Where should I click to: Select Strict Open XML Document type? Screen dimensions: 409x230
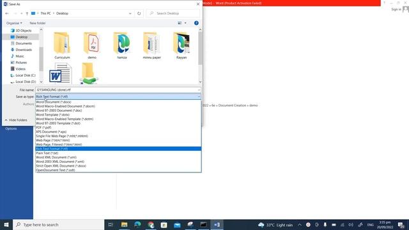coord(118,166)
